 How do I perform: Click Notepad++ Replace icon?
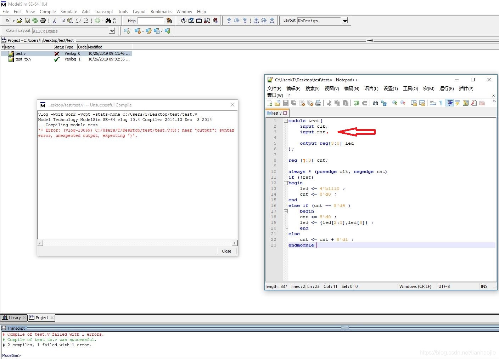point(383,103)
